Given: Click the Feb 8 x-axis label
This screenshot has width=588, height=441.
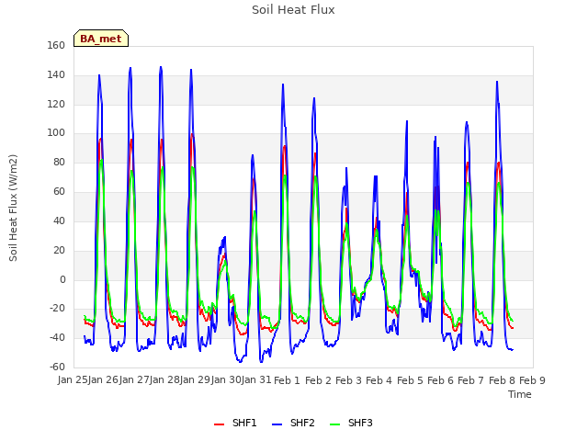Looking at the screenshot, I should (x=502, y=380).
